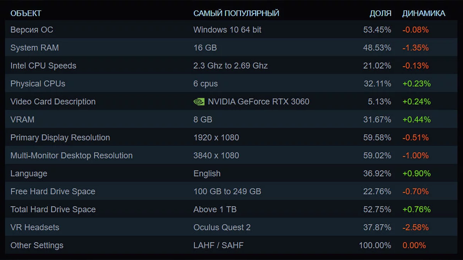The height and width of the screenshot is (260, 463).
Task: Click Multi-Monitor Desktop Resolution row
Action: [x=71, y=156]
